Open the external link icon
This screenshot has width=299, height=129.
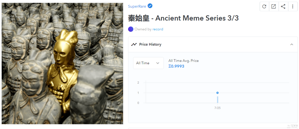[x=274, y=6]
